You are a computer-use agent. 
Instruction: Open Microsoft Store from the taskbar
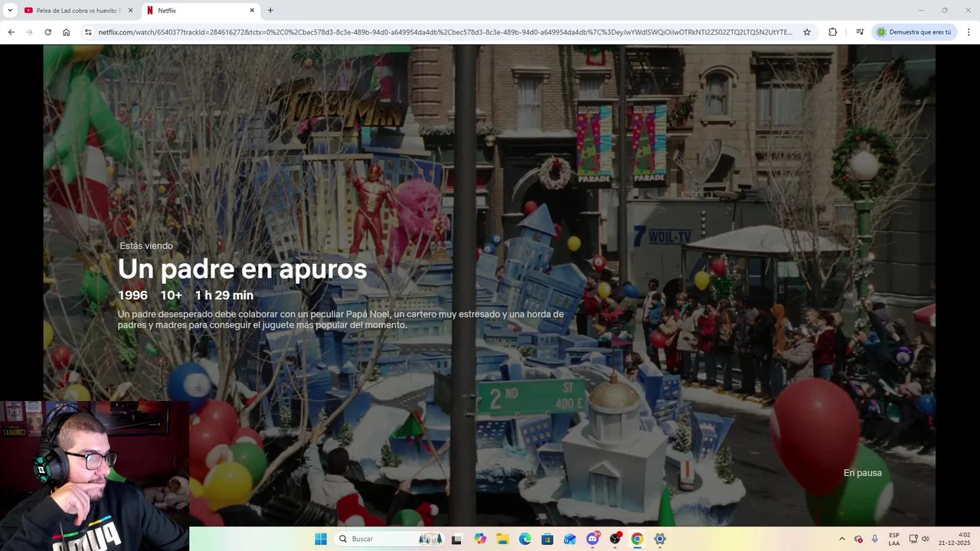(x=547, y=539)
